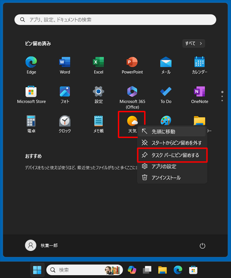Open Microsoft Store on the taskbar
Image resolution: width=231 pixels, height=278 pixels.
(x=193, y=270)
